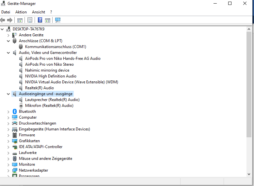Select Lautsprecher (Realtek(R) Audio)
Screen dimensions: 254x186
pos(52,100)
